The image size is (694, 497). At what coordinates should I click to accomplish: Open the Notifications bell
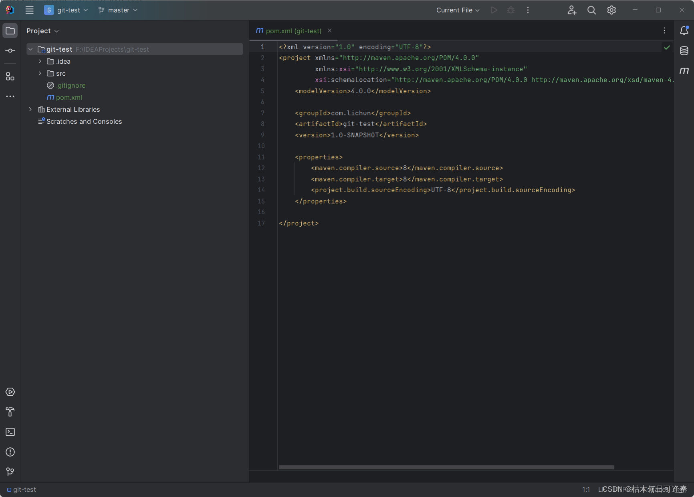[684, 30]
